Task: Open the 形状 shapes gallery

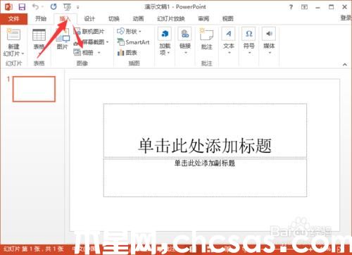Action: pyautogui.click(x=129, y=31)
